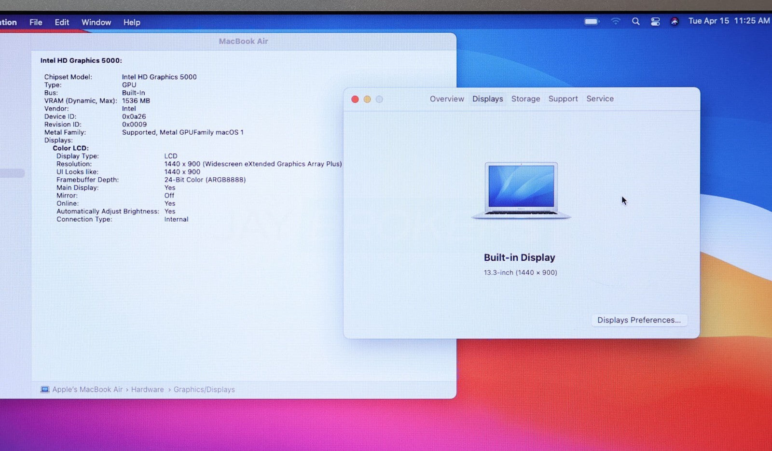Click the VRAM value 1536 MB
Screen dimensions: 772x451
136,100
